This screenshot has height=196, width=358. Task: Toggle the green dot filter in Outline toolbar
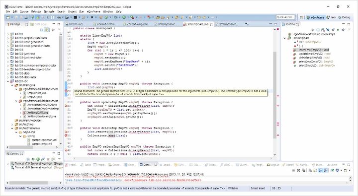pos(338,30)
